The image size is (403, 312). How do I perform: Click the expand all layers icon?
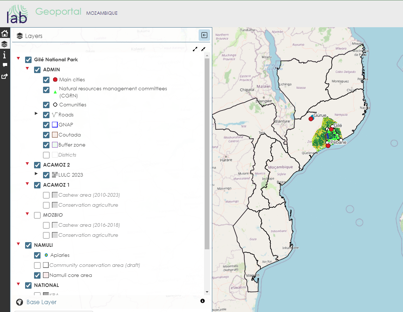coord(195,49)
